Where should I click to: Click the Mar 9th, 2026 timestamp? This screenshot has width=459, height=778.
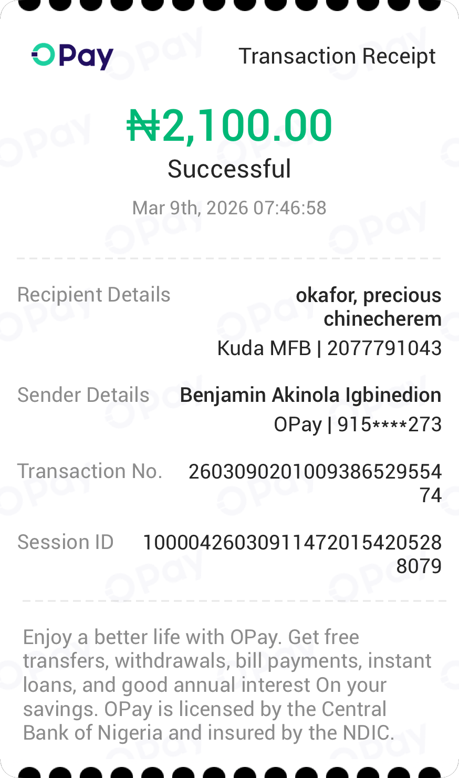click(x=229, y=208)
